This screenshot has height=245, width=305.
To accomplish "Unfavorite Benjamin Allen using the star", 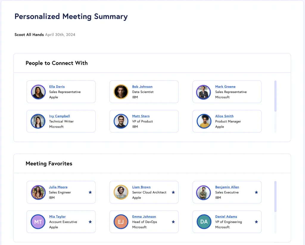I will [x=256, y=192].
